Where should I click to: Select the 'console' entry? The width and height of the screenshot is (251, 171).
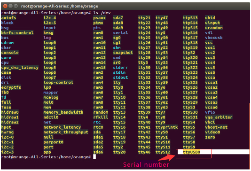(x=10, y=53)
